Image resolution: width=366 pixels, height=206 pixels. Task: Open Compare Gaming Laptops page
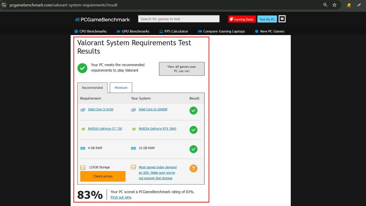point(221,31)
